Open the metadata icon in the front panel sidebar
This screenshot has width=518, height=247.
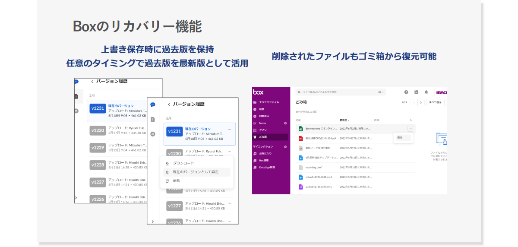click(152, 134)
